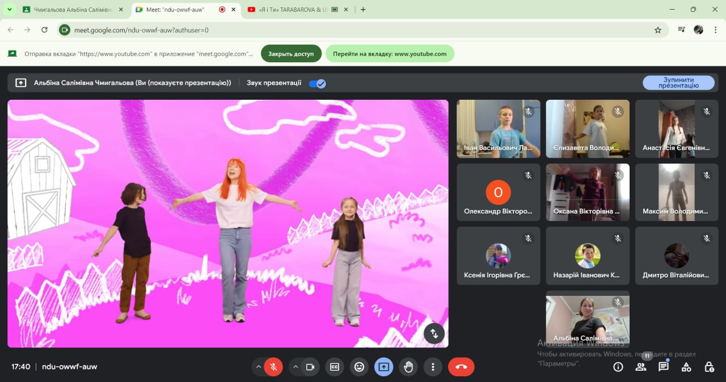Click the presentation icon next to presenter name

[21, 83]
